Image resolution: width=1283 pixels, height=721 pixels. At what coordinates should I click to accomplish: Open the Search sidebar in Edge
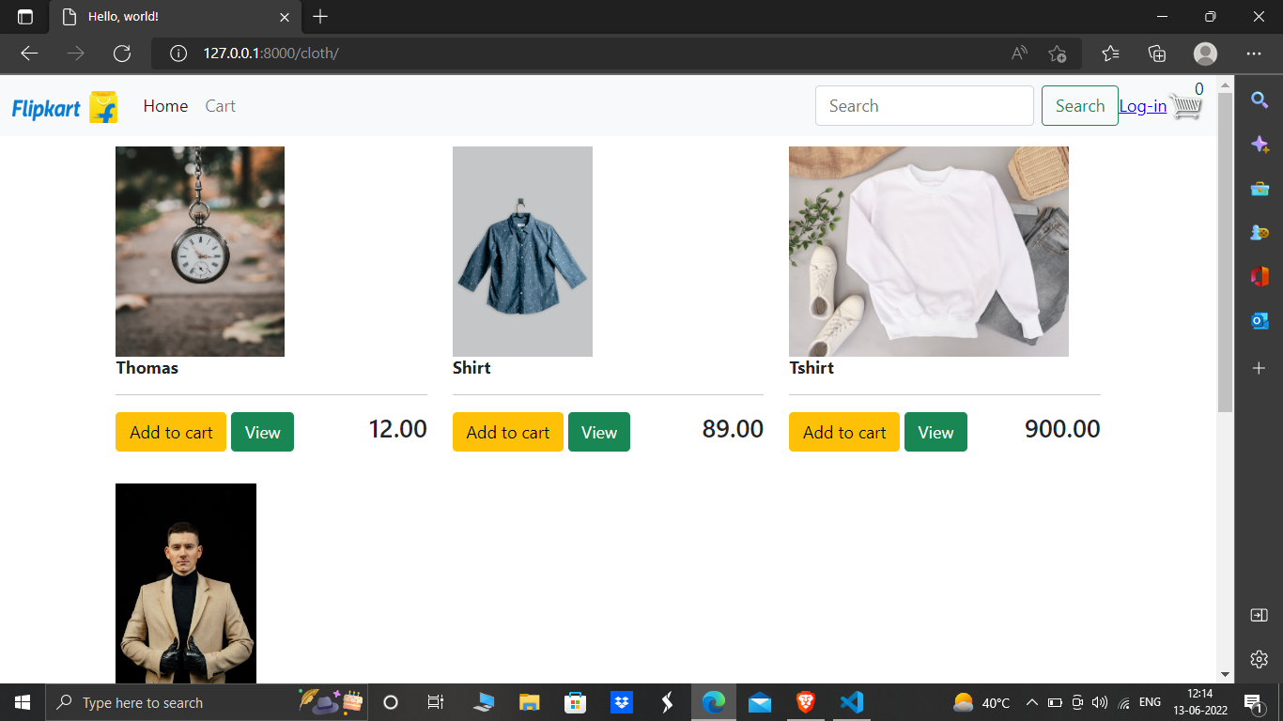(1260, 100)
